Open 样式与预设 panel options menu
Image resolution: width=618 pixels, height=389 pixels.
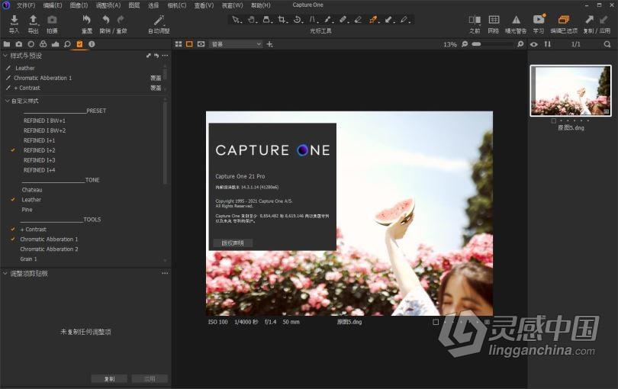[x=165, y=56]
